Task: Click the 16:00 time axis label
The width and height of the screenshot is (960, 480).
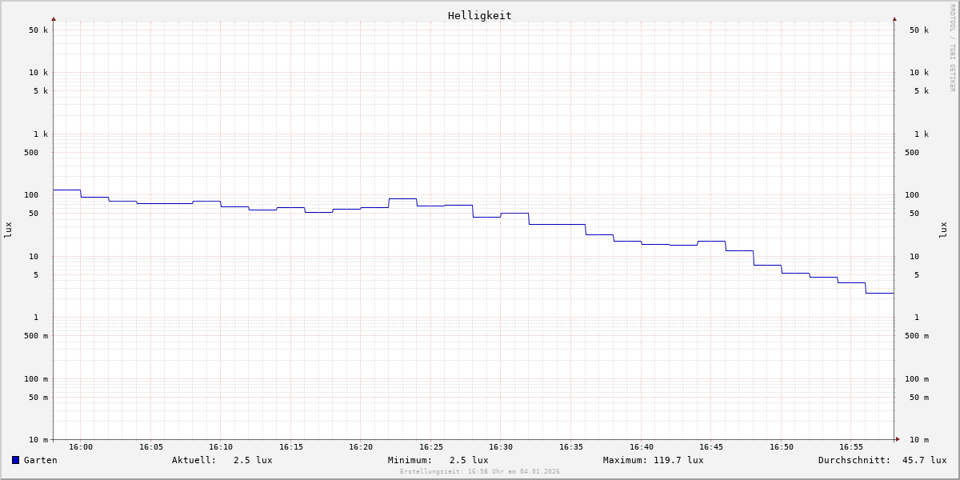Action: tap(81, 447)
